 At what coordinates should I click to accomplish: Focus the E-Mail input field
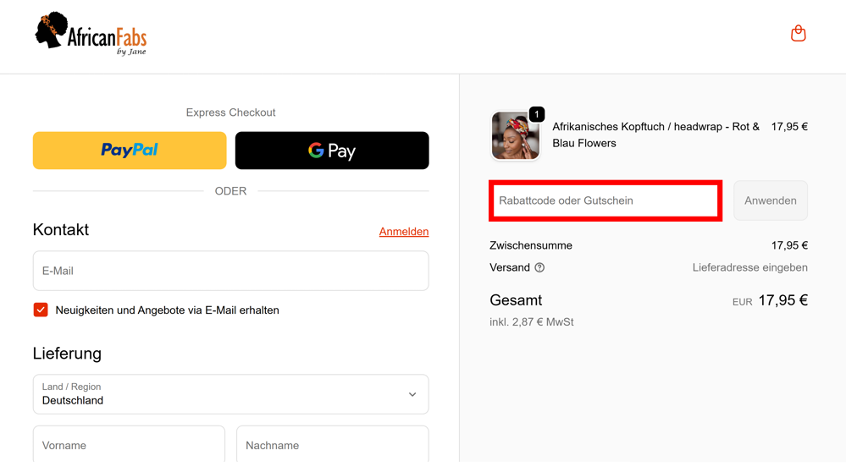click(x=231, y=271)
